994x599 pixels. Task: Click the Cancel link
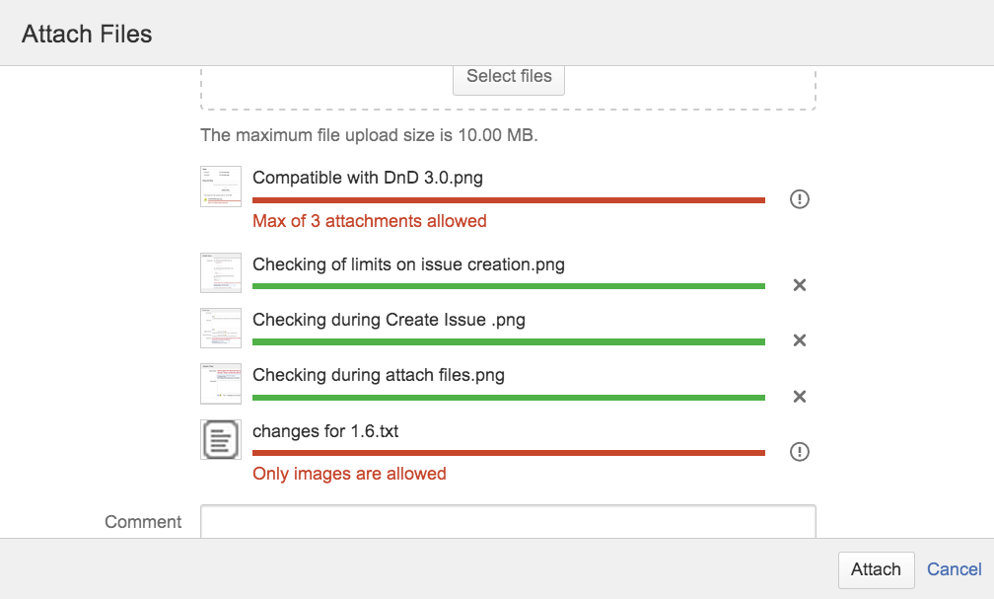tap(954, 569)
